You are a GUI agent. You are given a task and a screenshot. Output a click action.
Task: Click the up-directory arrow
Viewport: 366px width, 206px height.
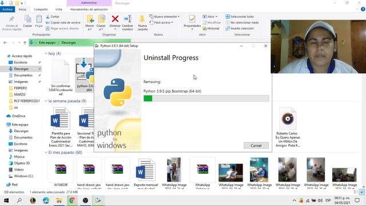pos(25,42)
